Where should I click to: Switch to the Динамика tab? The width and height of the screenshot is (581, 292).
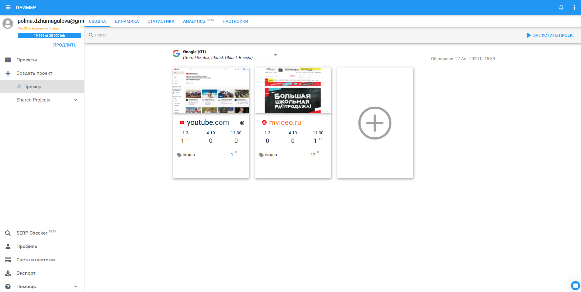pos(127,21)
